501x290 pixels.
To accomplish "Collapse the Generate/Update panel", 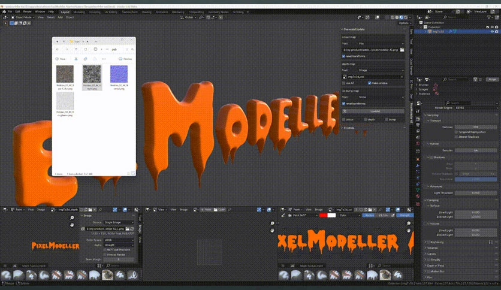I will (343, 29).
